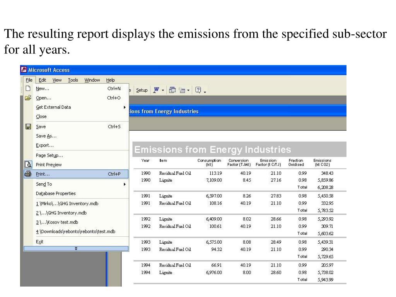Viewport: 396px width, 297px height.
Task: Click the Consumption (kt) column header
Action: [x=209, y=162]
